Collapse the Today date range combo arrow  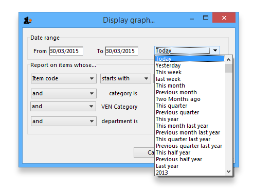[x=215, y=50]
